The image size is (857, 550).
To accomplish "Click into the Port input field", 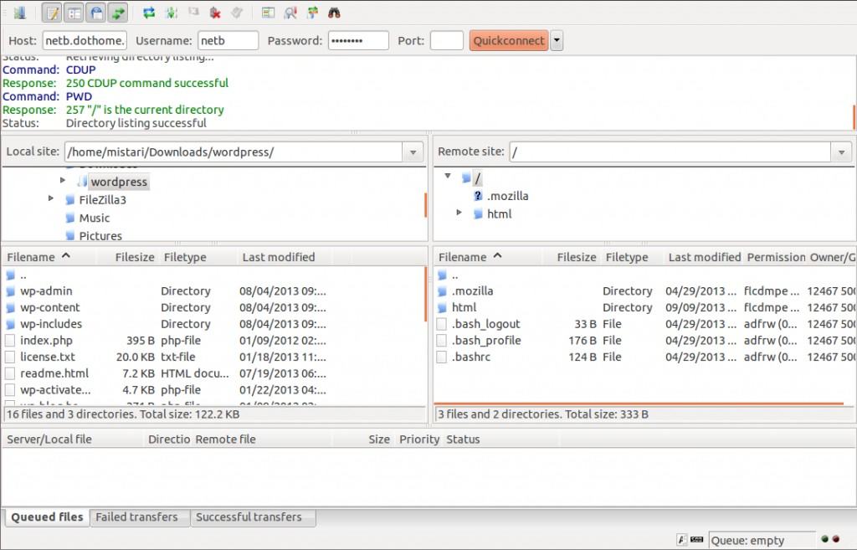I will coord(446,40).
